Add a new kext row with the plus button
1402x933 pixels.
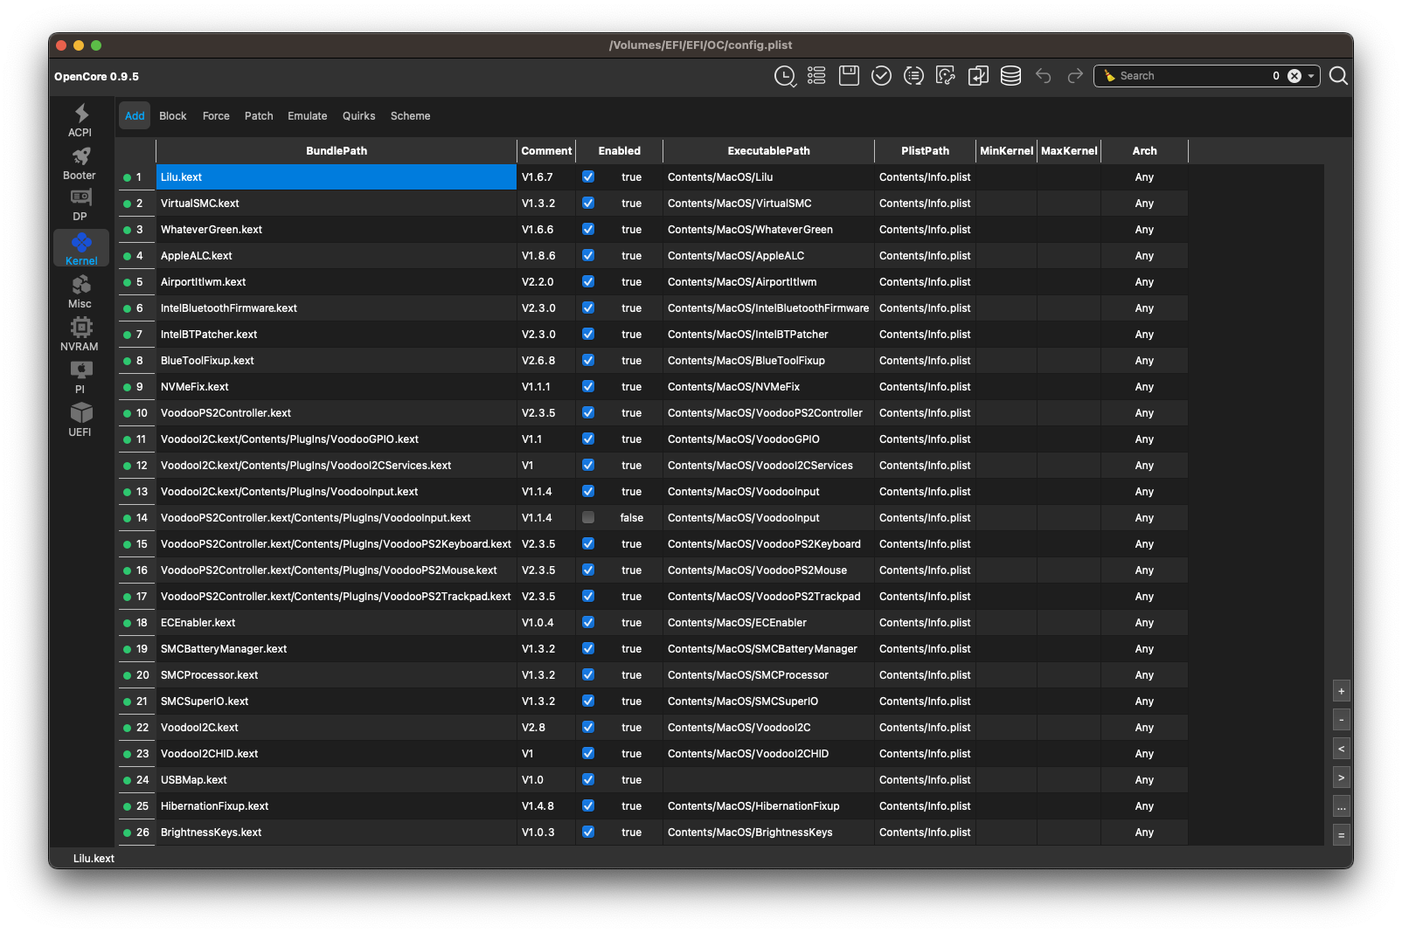[1341, 690]
